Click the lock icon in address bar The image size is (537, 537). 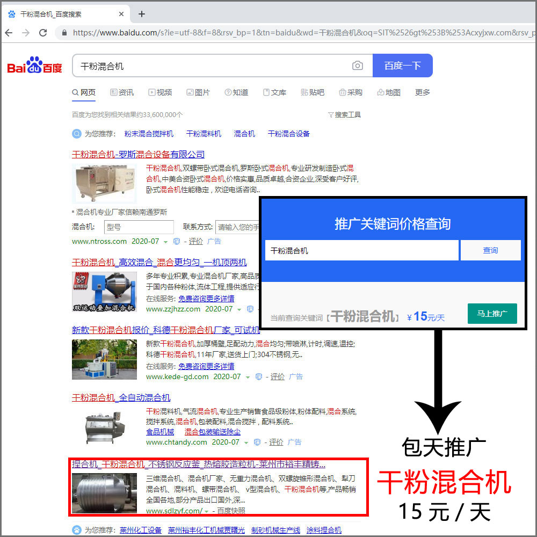pyautogui.click(x=64, y=33)
